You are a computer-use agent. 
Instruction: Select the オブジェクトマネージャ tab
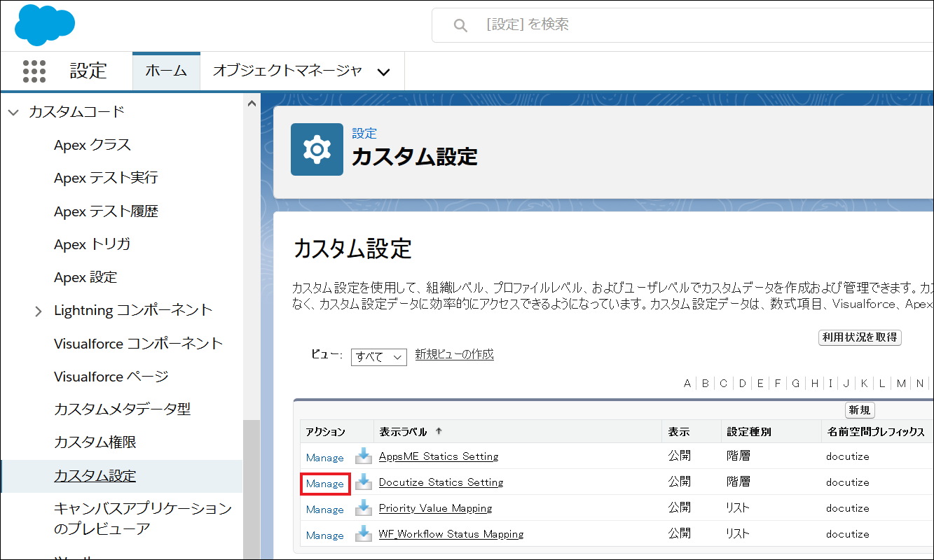(x=287, y=71)
